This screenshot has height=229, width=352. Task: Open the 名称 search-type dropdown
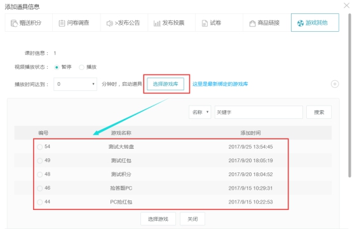pyautogui.click(x=200, y=112)
